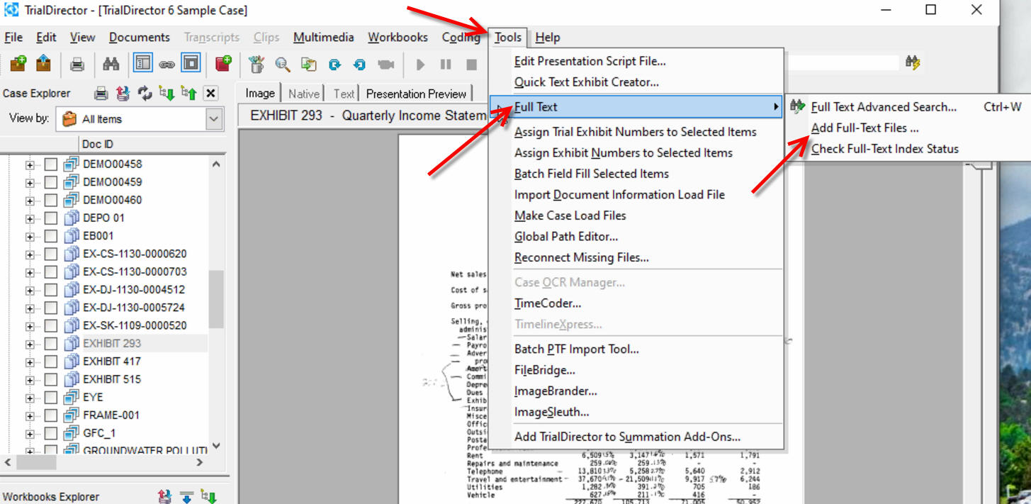This screenshot has width=1031, height=504.
Task: Toggle the viewer window layout icon
Action: tap(191, 64)
